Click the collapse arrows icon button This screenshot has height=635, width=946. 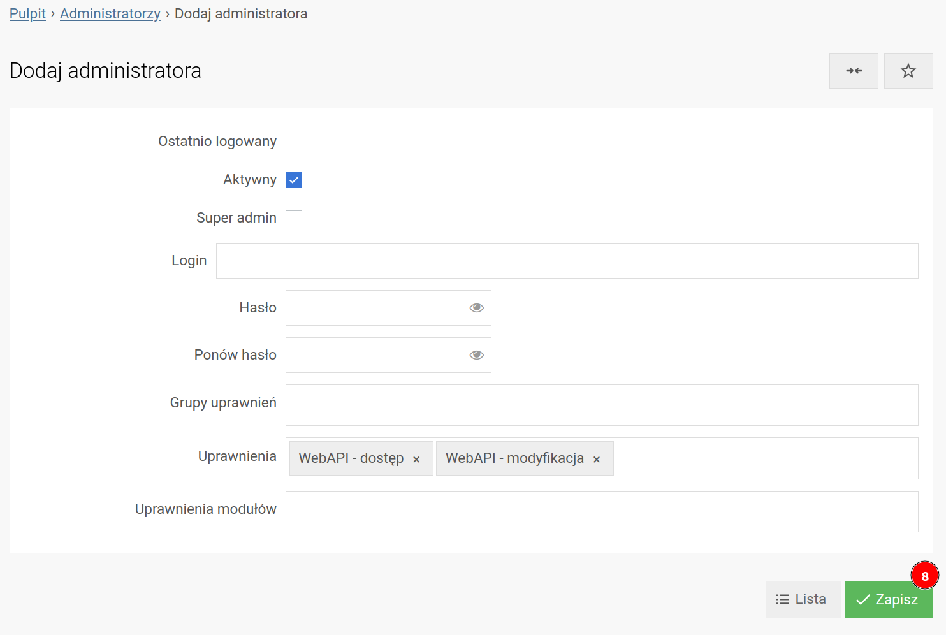tap(854, 71)
